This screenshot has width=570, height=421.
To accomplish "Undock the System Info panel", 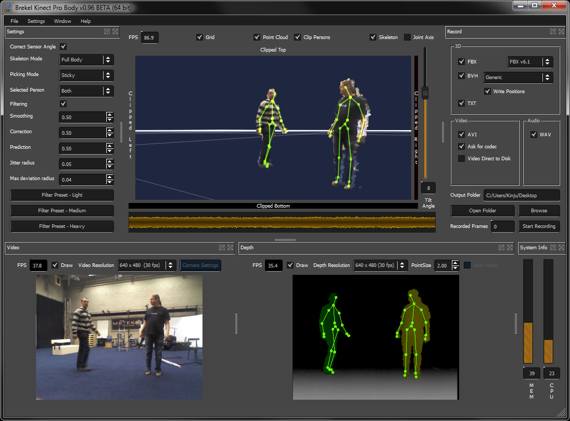I will coord(553,248).
